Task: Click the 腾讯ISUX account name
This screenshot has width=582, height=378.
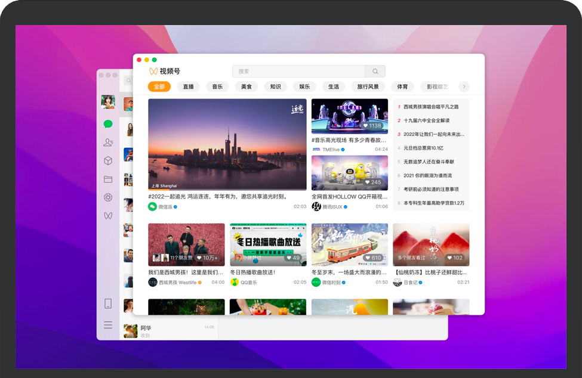Action: tap(332, 207)
